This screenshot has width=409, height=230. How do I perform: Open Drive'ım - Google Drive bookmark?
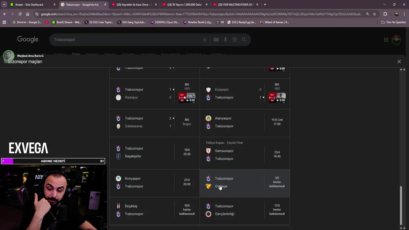[27, 22]
